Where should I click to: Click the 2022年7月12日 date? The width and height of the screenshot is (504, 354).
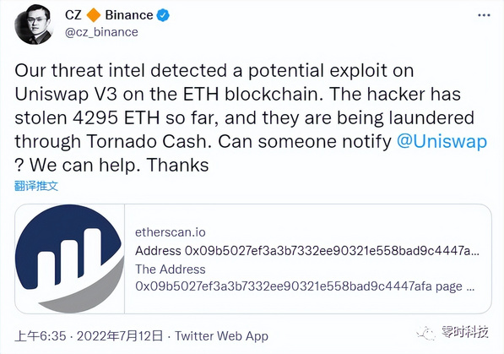[x=120, y=336]
